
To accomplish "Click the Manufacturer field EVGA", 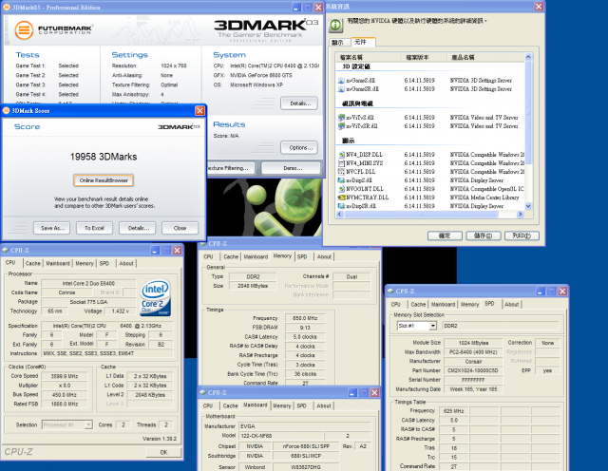I will click(x=304, y=426).
